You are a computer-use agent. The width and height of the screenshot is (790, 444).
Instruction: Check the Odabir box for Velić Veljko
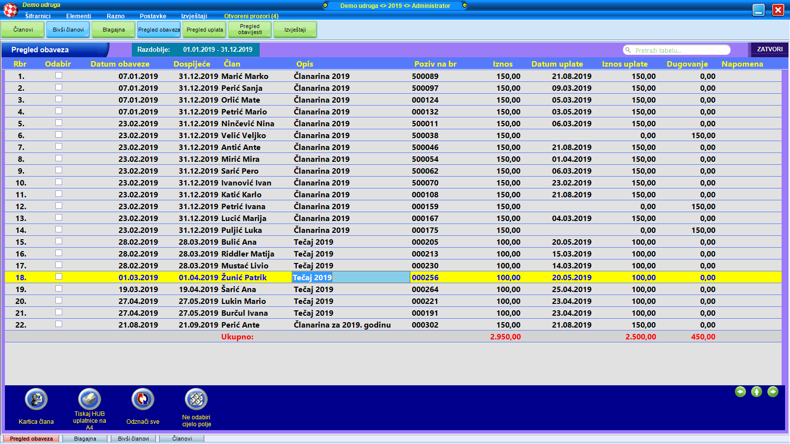click(59, 135)
